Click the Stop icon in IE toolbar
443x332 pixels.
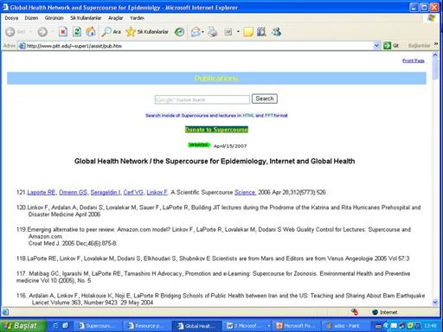point(63,32)
